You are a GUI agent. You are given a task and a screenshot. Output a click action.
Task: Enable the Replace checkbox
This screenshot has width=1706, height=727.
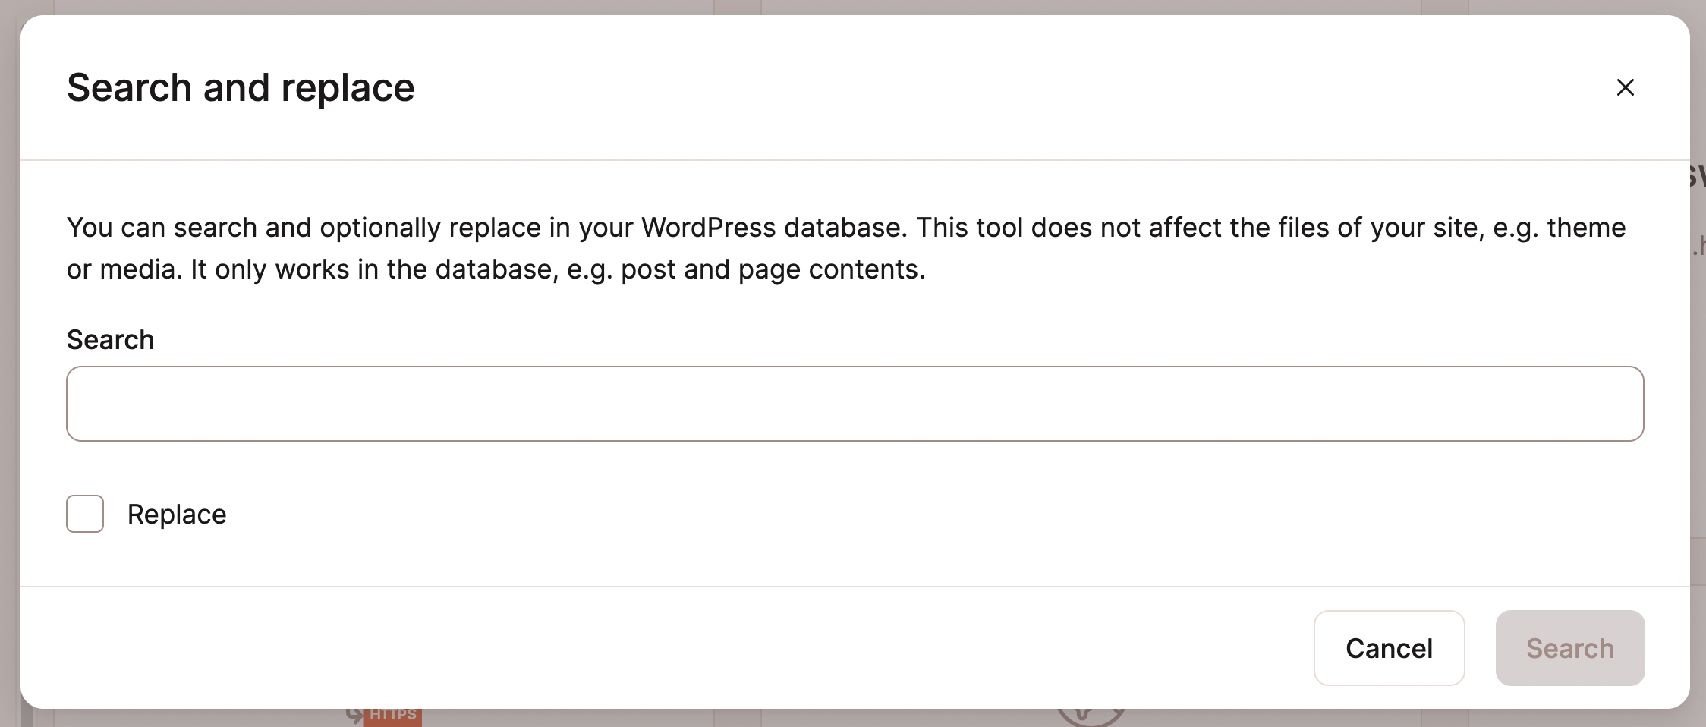click(85, 514)
